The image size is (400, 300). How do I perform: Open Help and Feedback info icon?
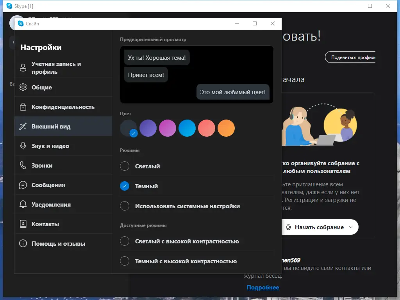point(23,243)
